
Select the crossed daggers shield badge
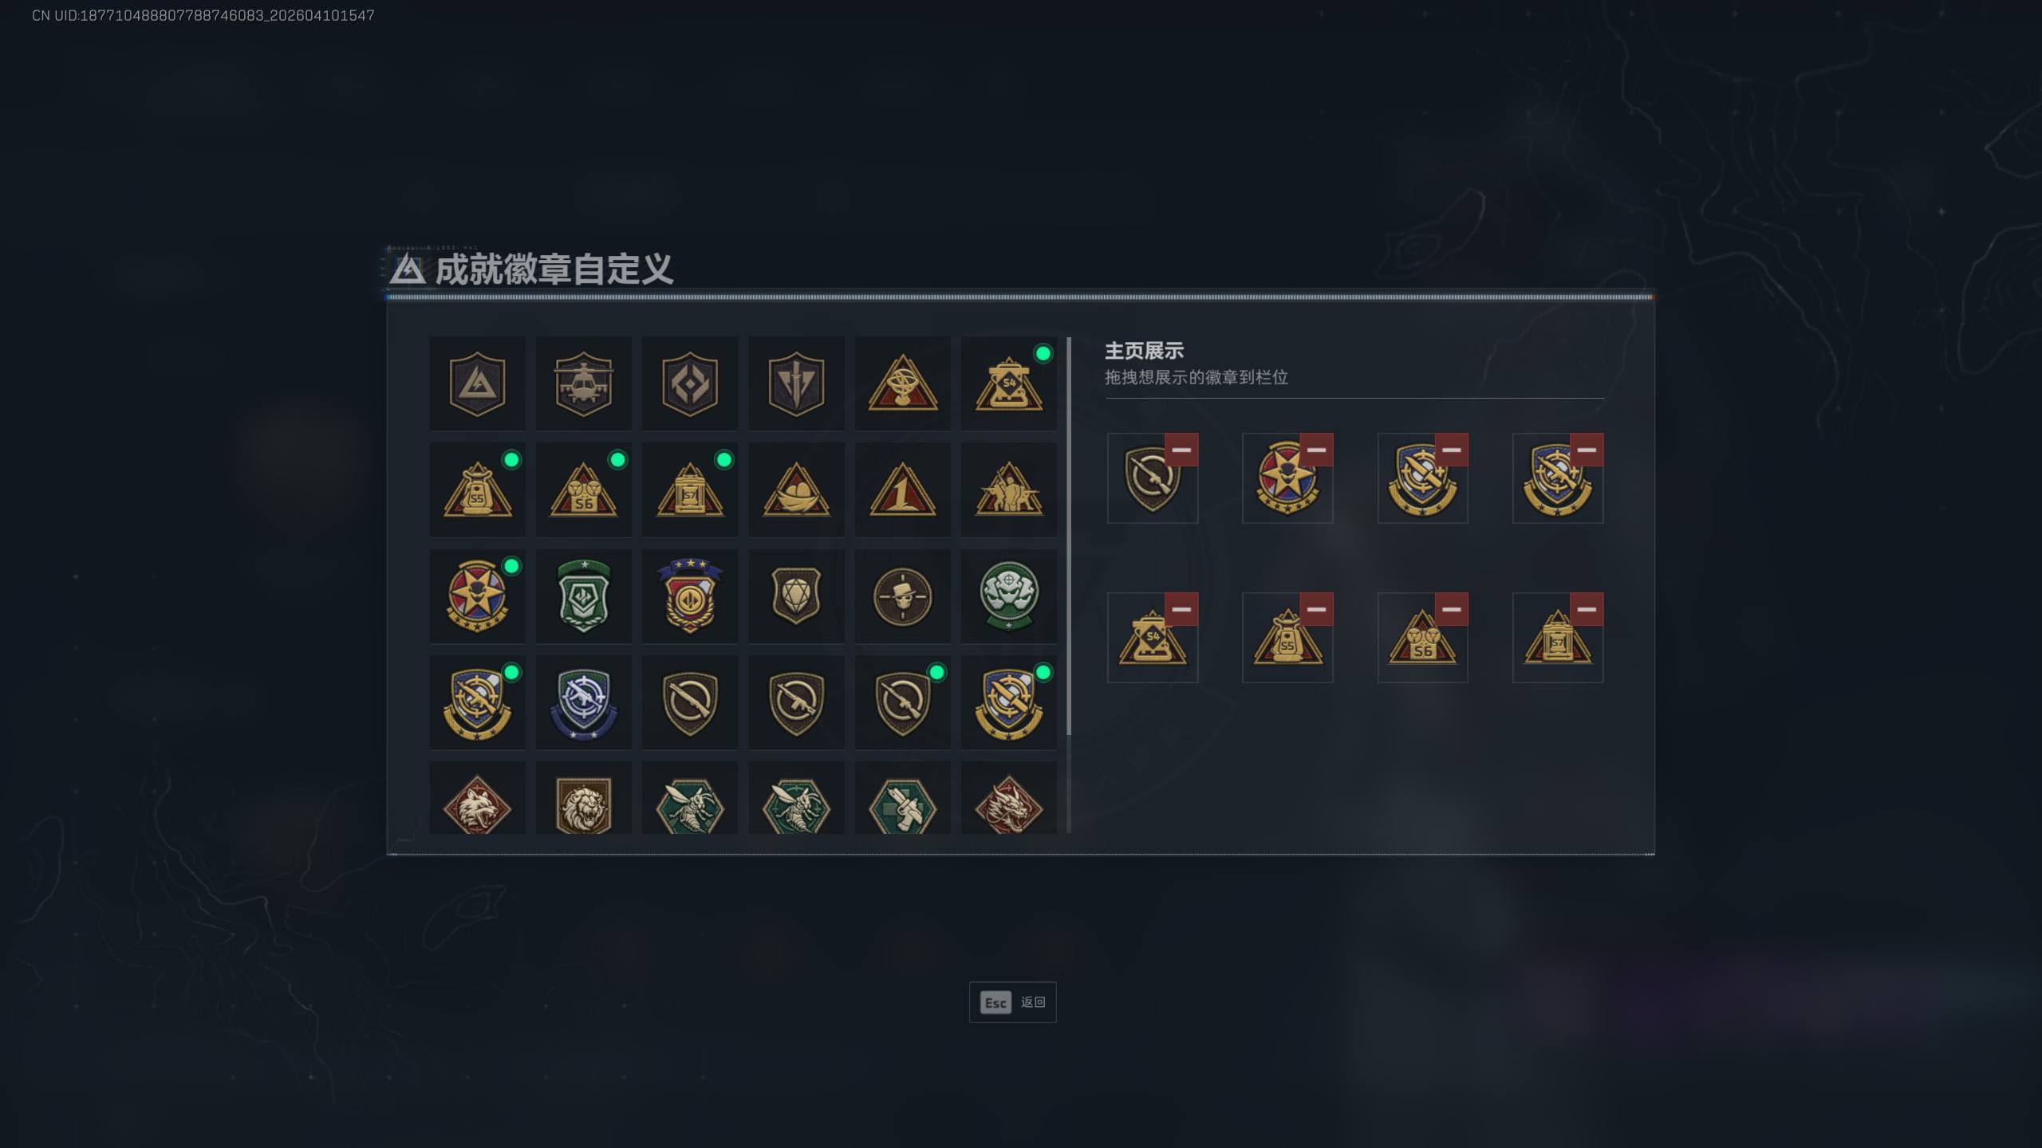pyautogui.click(x=796, y=383)
